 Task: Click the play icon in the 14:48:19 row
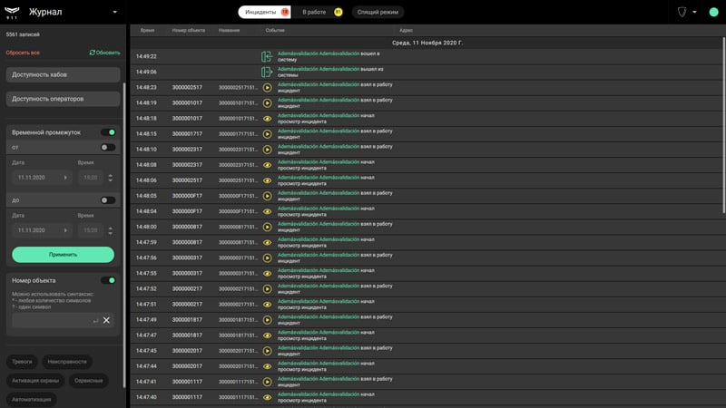point(267,103)
